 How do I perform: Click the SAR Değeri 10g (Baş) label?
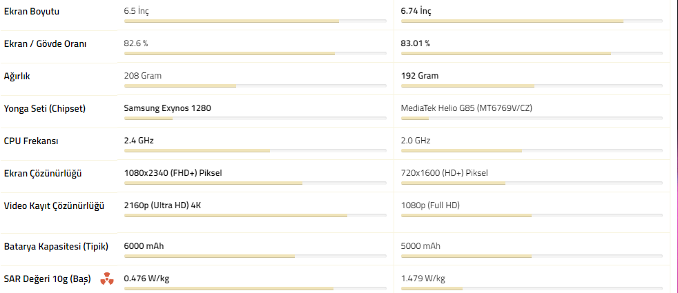(48, 279)
